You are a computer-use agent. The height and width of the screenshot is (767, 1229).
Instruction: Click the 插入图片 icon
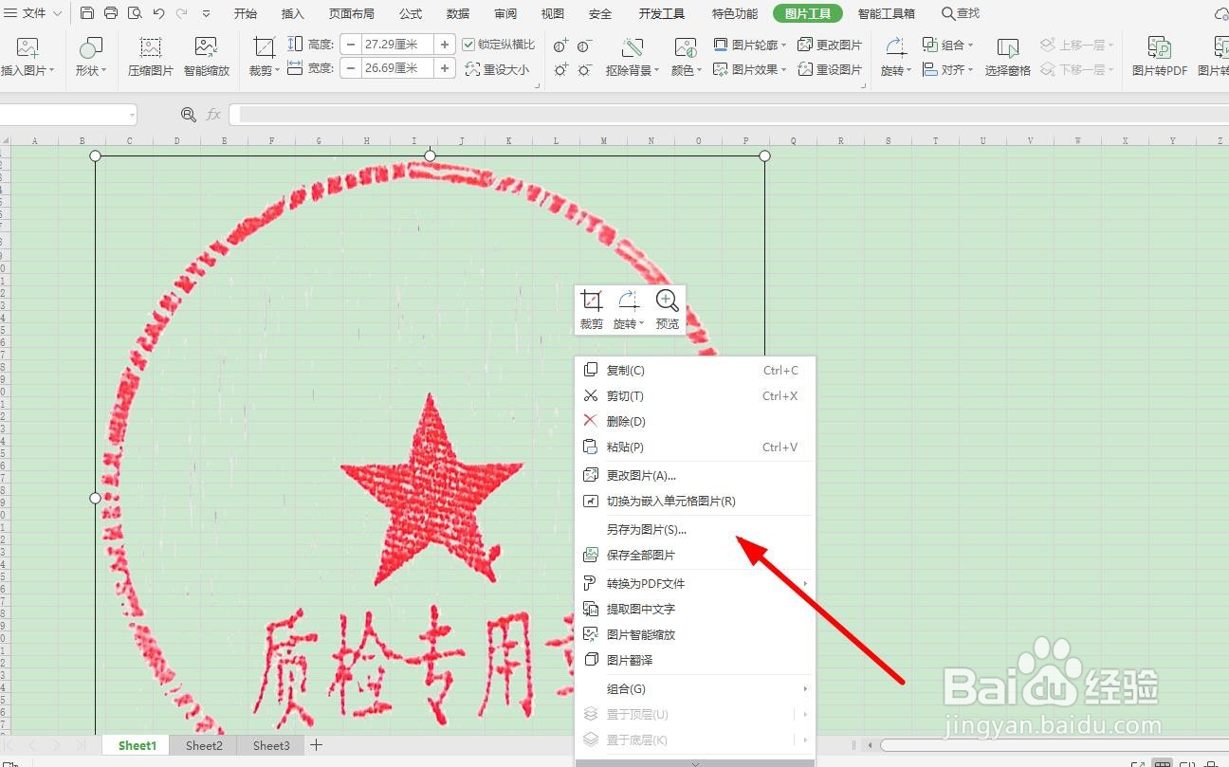click(x=28, y=47)
